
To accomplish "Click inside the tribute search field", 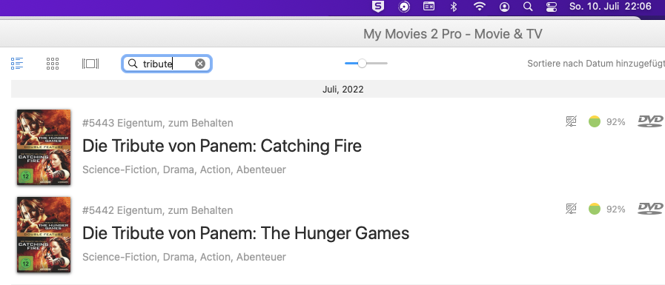I will coord(167,64).
